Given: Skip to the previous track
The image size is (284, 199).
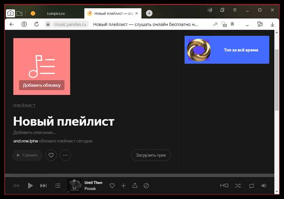Looking at the screenshot, I should (16, 186).
